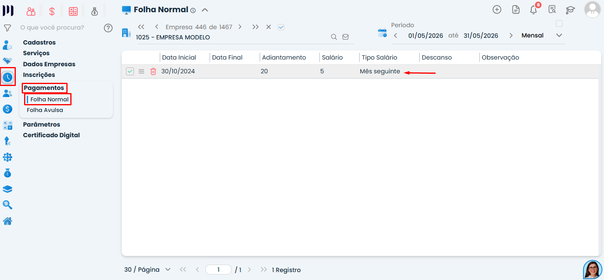Open the Serviços menu
604x280 pixels.
coord(36,53)
